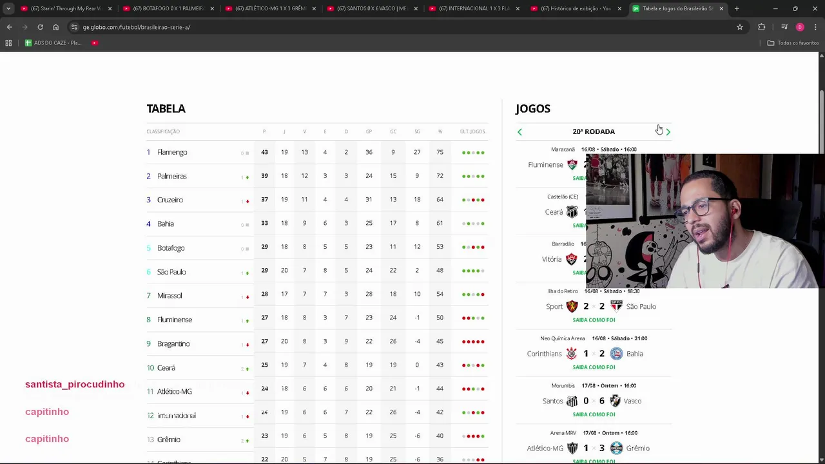Open the browser home page

coord(55,27)
